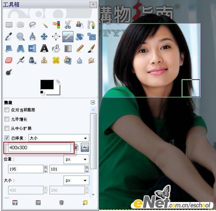The width and height of the screenshot is (216, 211).
Task: Tick the 允许增长 checkbox
Action: click(7, 119)
